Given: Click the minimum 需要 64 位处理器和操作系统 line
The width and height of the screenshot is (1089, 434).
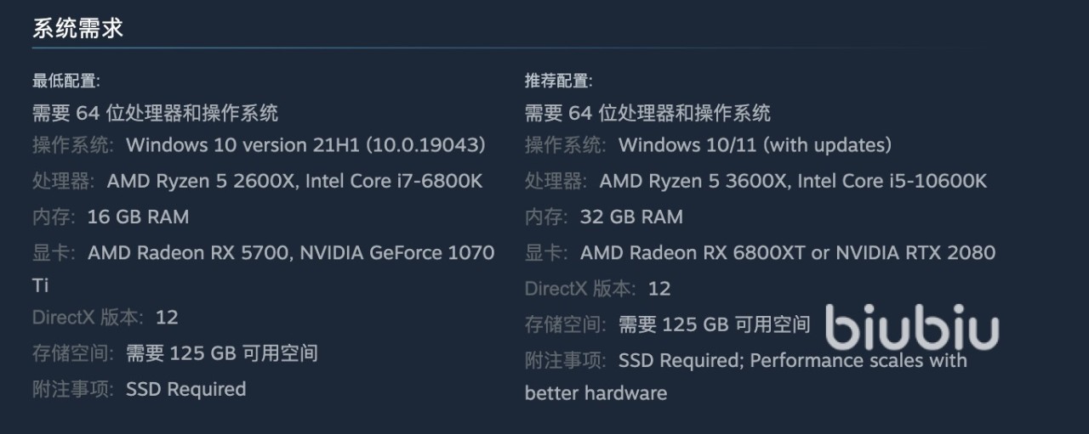Looking at the screenshot, I should [x=155, y=112].
